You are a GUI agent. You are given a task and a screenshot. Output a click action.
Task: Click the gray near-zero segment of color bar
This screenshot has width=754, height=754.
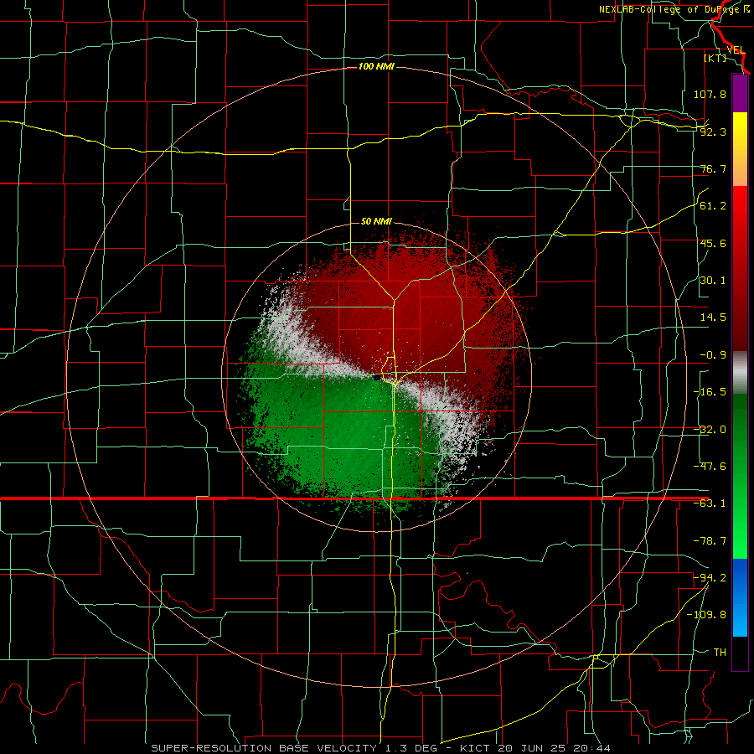pyautogui.click(x=740, y=373)
